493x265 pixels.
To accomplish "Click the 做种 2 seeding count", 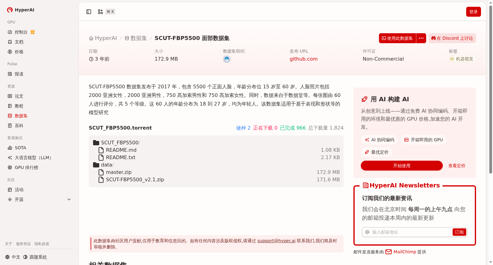I will [x=243, y=128].
